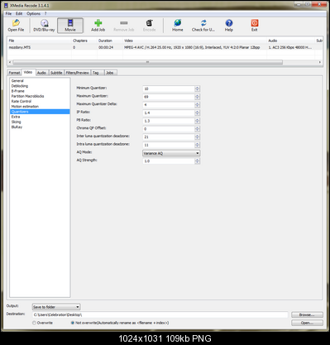
Task: Click the Open File toolbar icon
Action: point(16,26)
